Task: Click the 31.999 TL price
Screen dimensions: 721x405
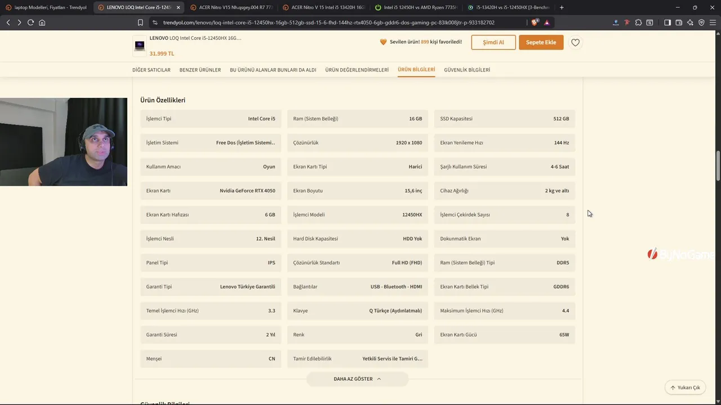Action: pos(162,53)
